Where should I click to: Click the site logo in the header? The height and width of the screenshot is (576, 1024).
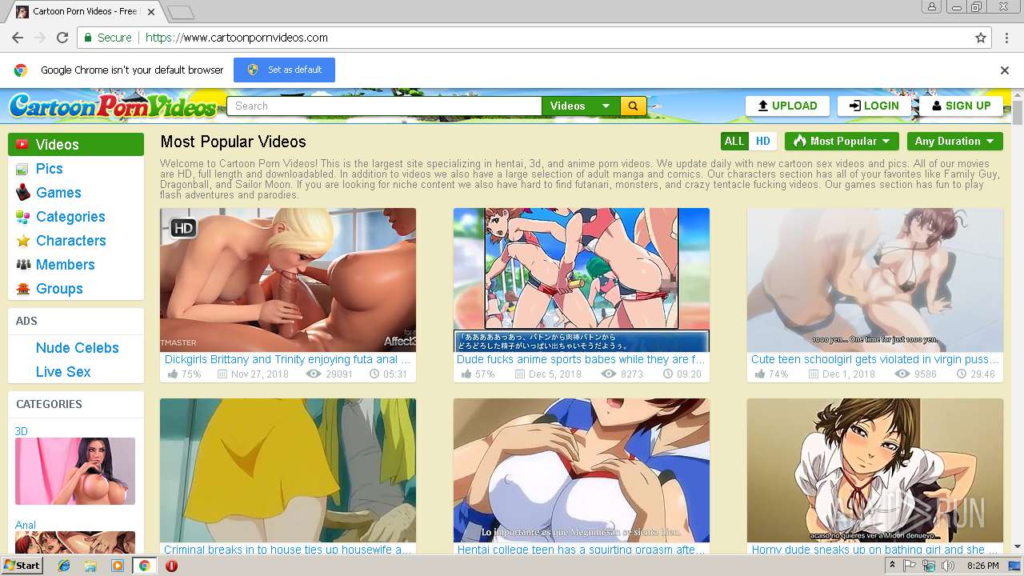(112, 106)
